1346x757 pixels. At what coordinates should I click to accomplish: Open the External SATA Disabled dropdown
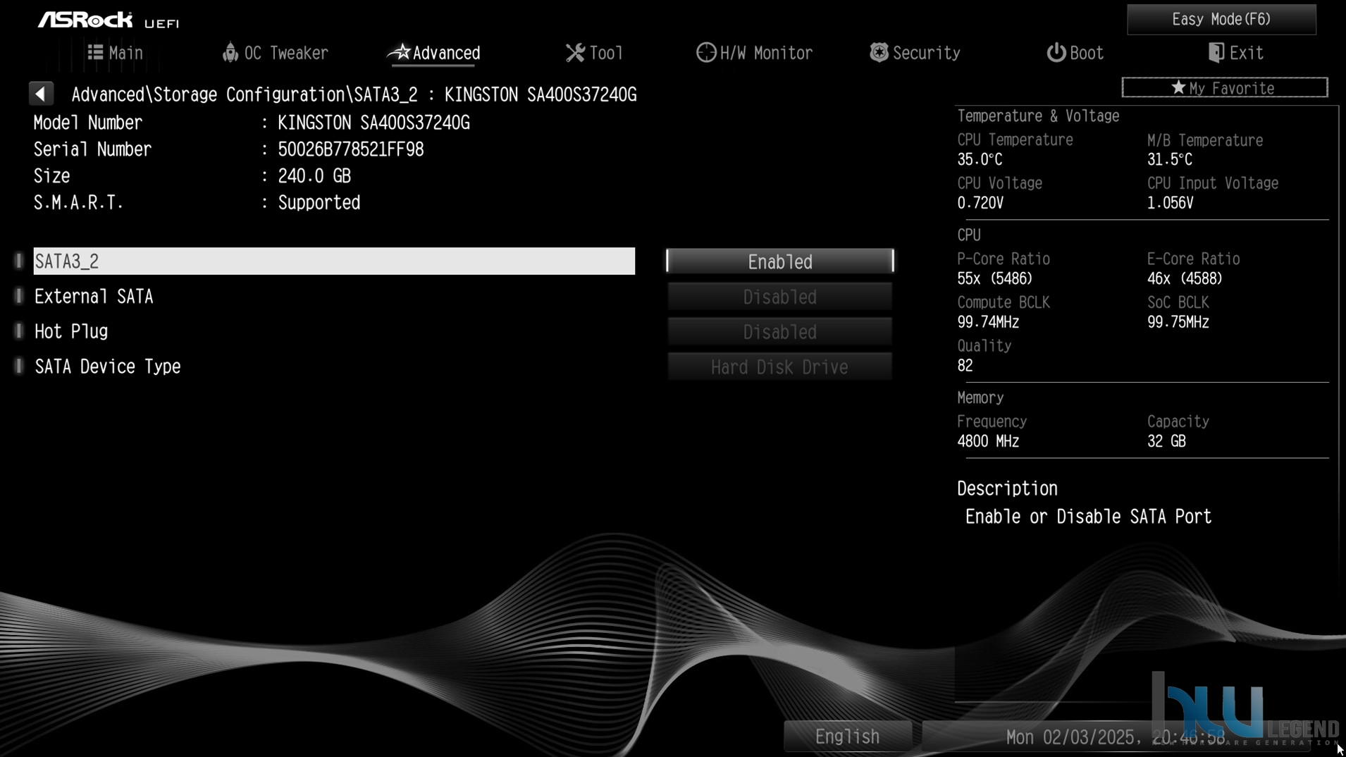click(780, 297)
